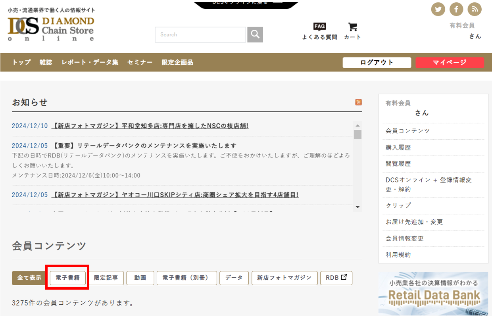
Task: Select the 電子書籍 filter button
Action: [67, 278]
